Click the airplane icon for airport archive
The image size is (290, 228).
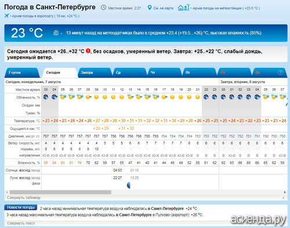(7, 16)
